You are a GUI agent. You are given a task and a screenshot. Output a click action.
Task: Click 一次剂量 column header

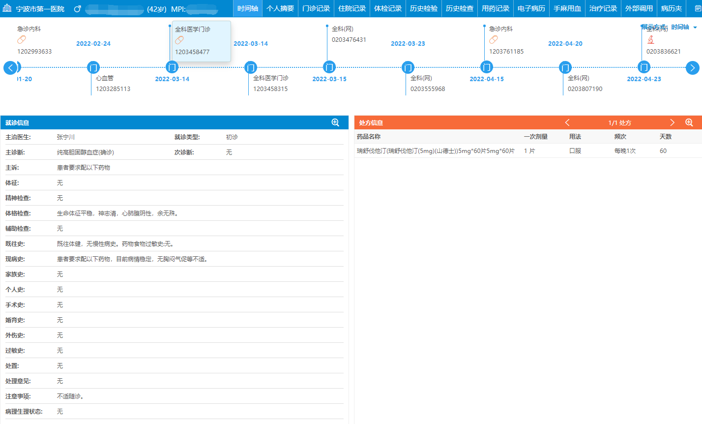coord(536,137)
